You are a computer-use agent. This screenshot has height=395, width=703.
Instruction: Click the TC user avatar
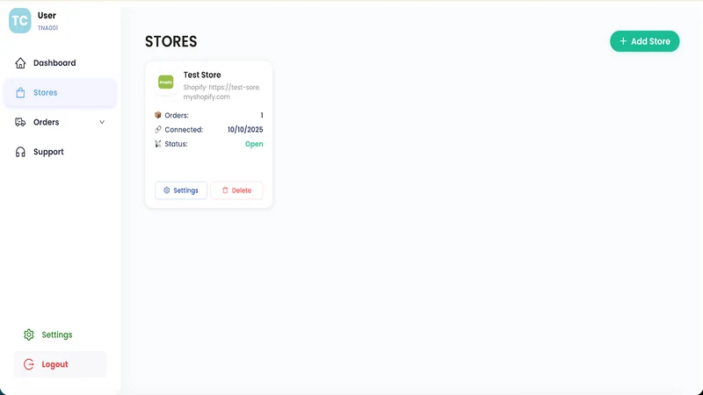click(19, 20)
